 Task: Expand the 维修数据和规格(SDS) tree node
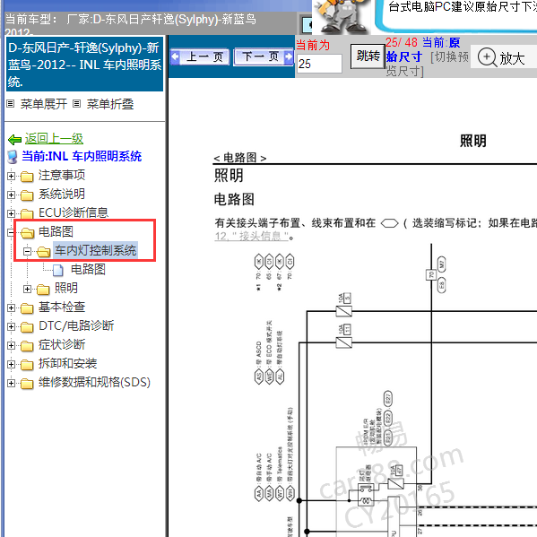coord(11,383)
